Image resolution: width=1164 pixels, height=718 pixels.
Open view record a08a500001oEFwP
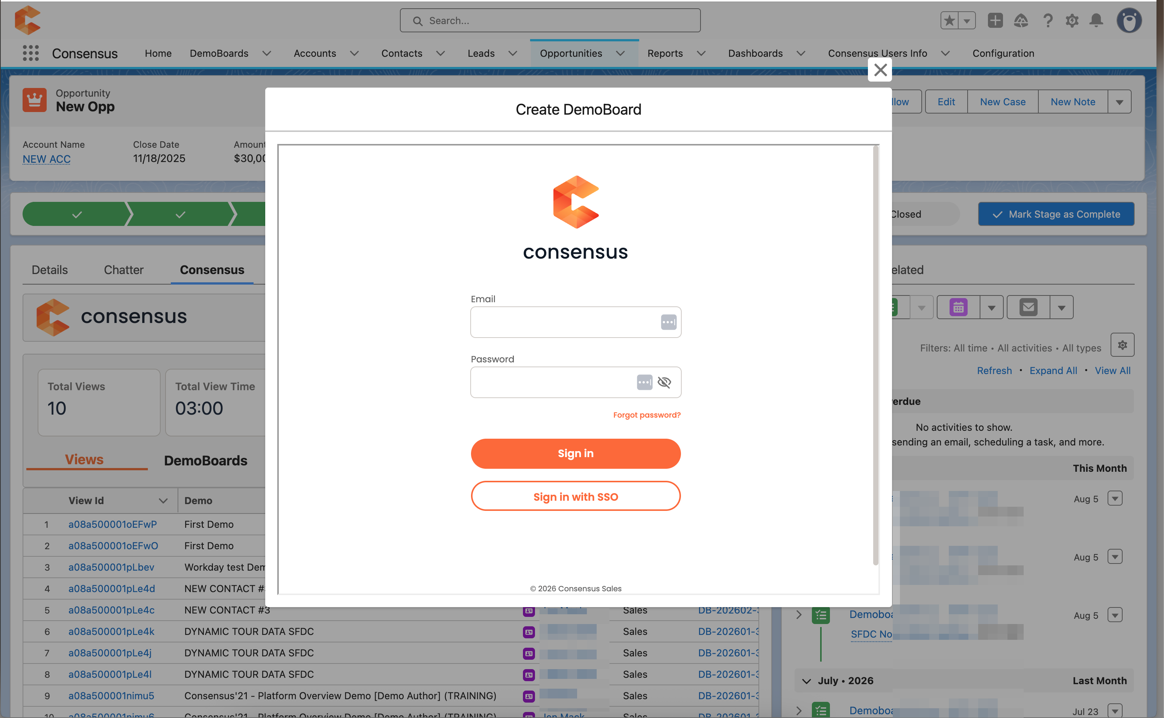coord(112,524)
